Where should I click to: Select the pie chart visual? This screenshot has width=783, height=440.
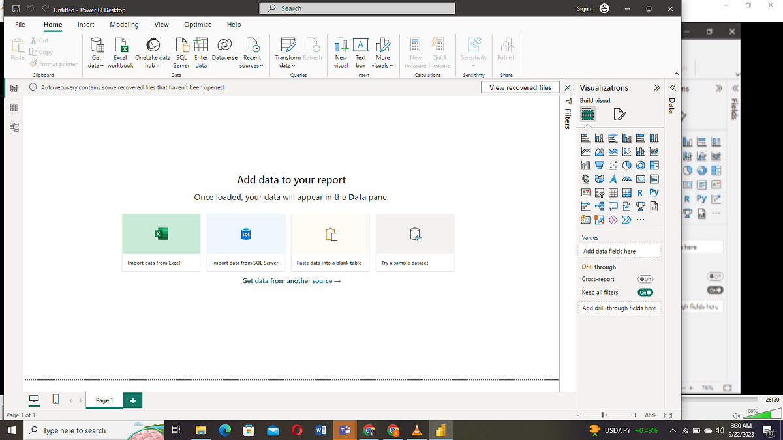[x=626, y=165]
